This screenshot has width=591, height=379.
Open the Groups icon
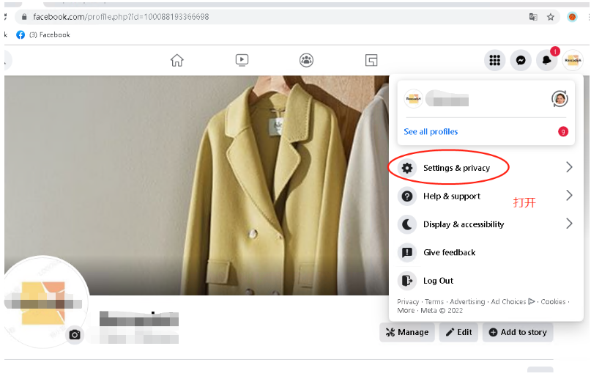tap(307, 60)
